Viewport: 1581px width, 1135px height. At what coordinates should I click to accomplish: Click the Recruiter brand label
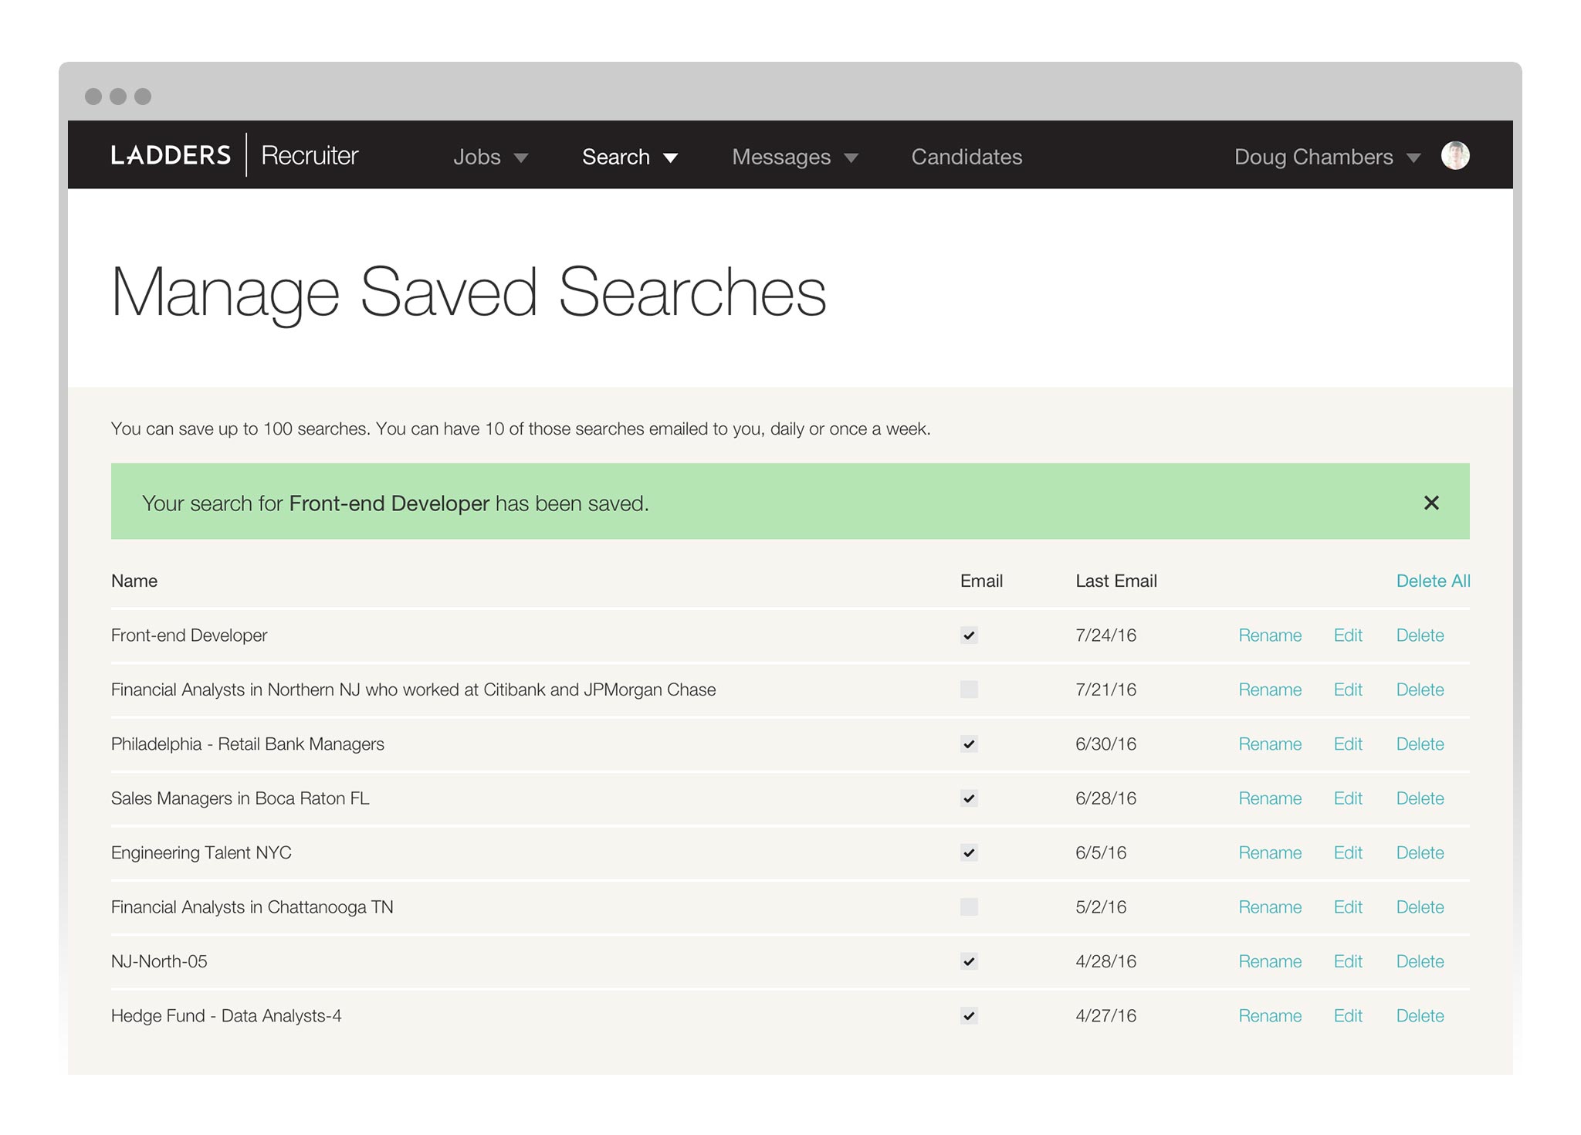click(310, 155)
